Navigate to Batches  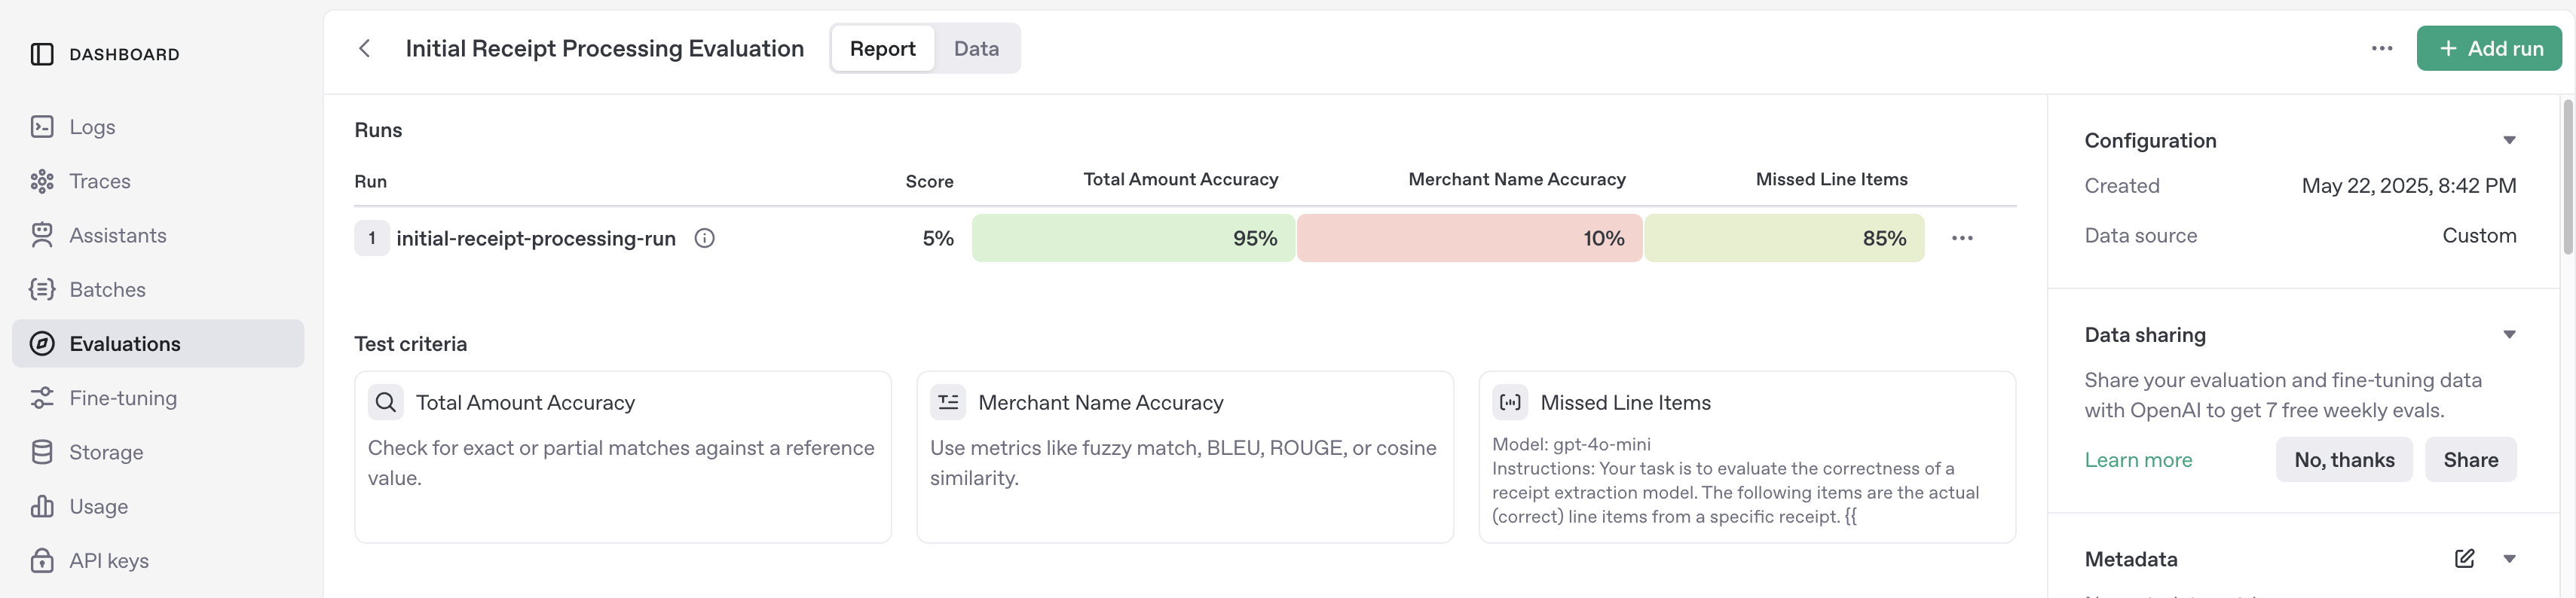point(107,289)
